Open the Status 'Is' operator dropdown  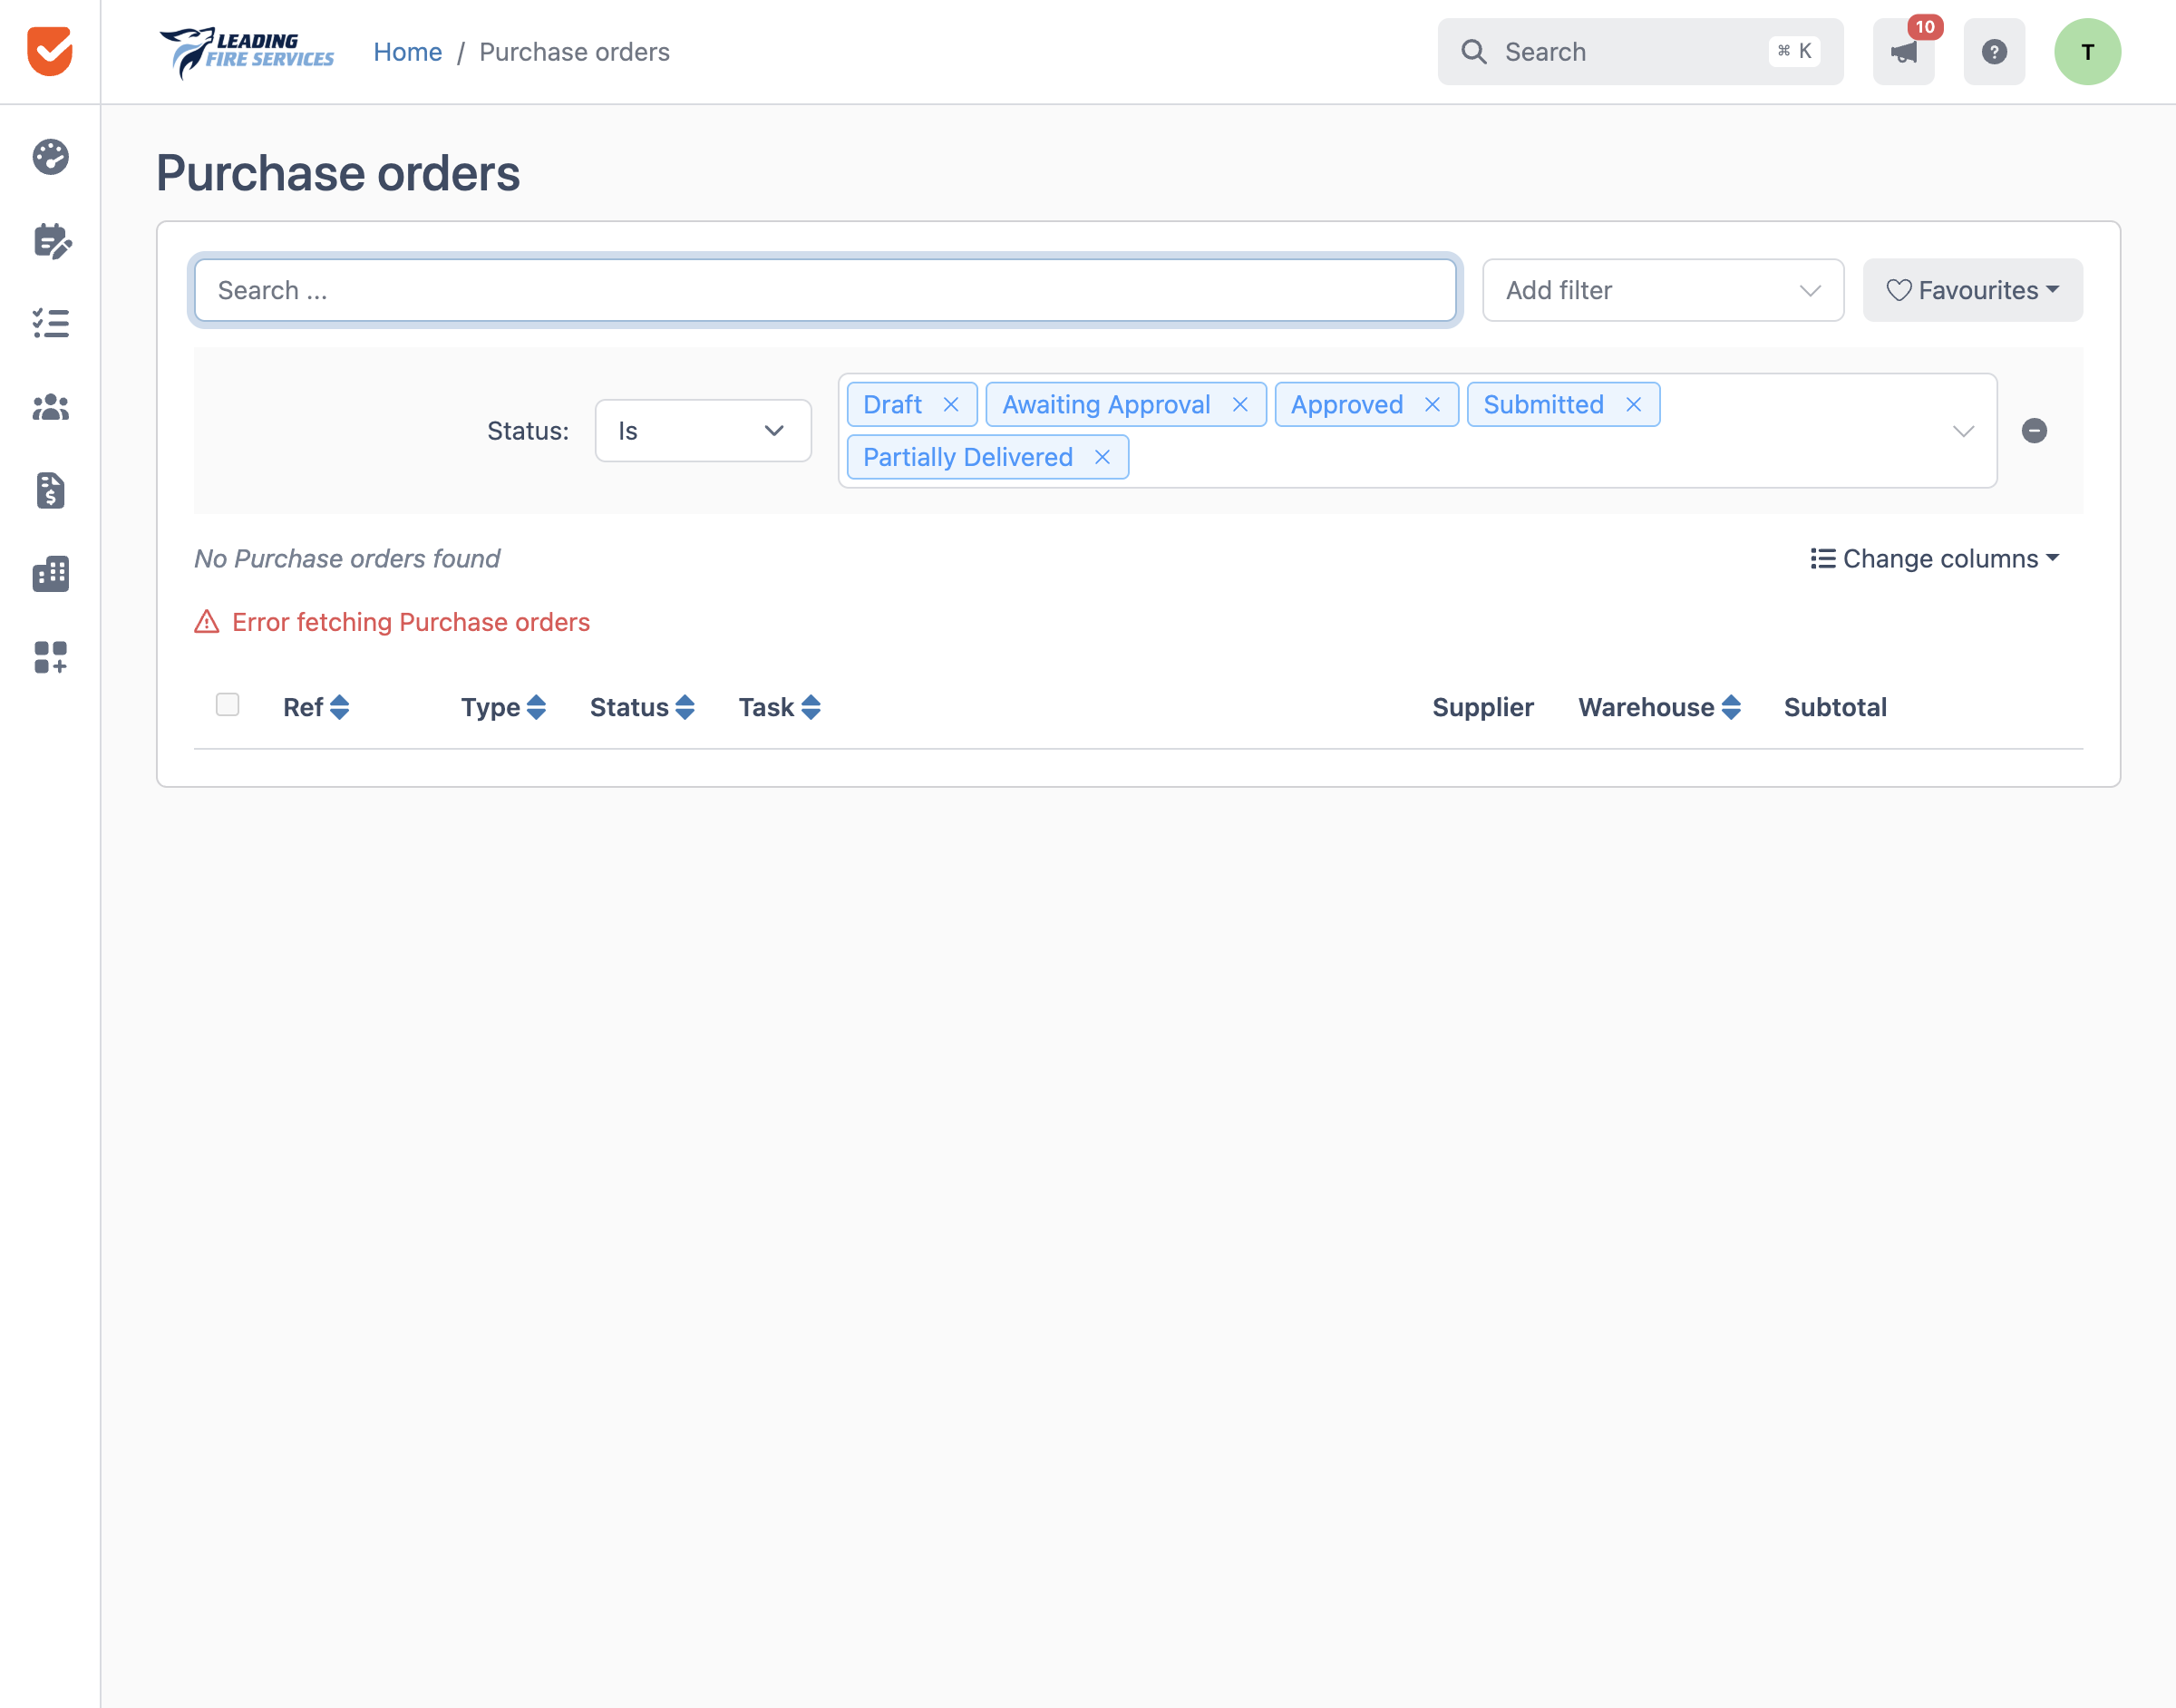pyautogui.click(x=703, y=431)
